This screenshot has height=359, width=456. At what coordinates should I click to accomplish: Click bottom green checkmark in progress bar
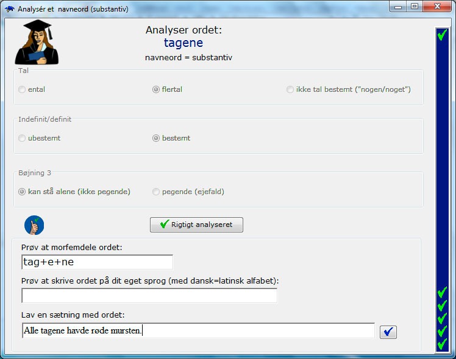(x=442, y=344)
